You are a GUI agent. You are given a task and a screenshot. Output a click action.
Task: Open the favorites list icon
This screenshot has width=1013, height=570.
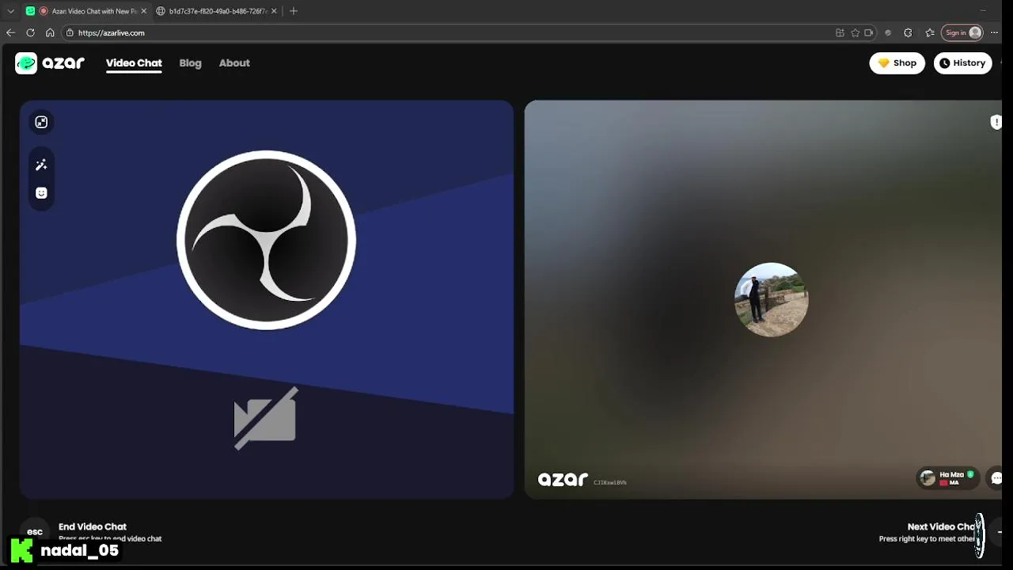pos(930,33)
